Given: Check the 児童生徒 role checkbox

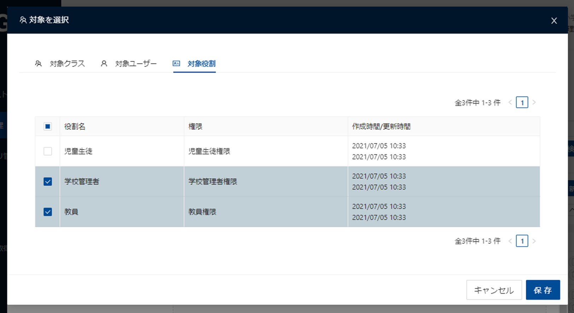Looking at the screenshot, I should pos(48,151).
